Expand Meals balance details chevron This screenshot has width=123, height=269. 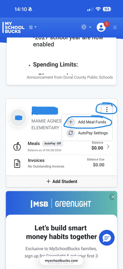[x=108, y=147]
